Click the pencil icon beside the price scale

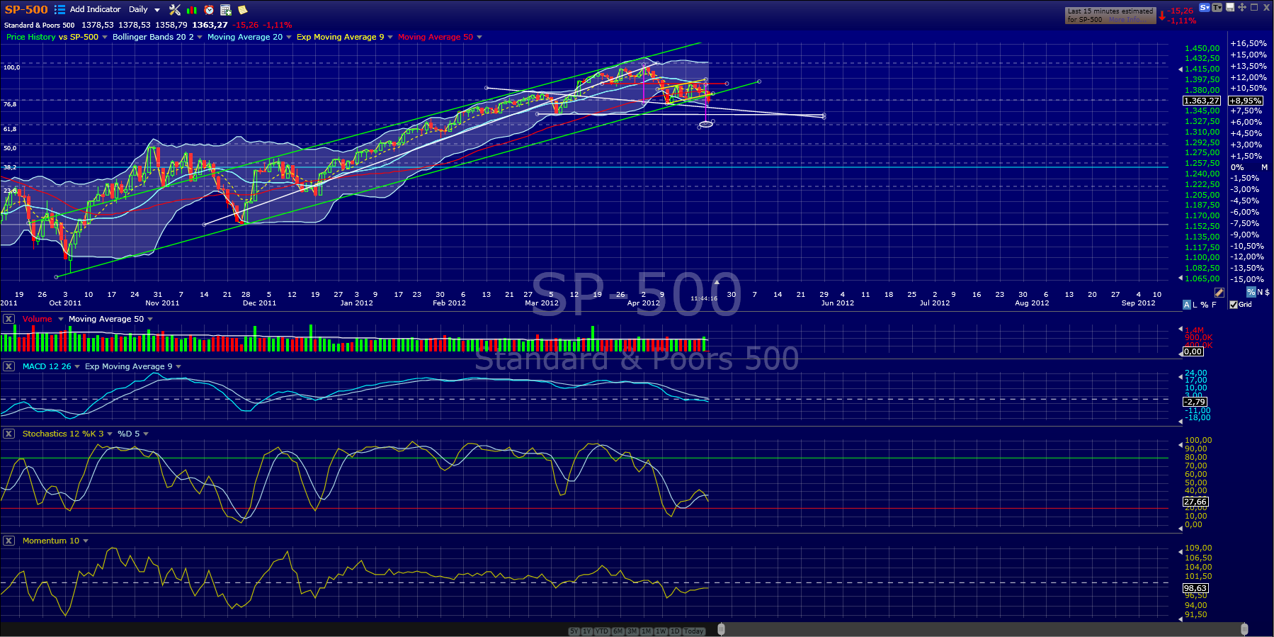coord(1219,292)
